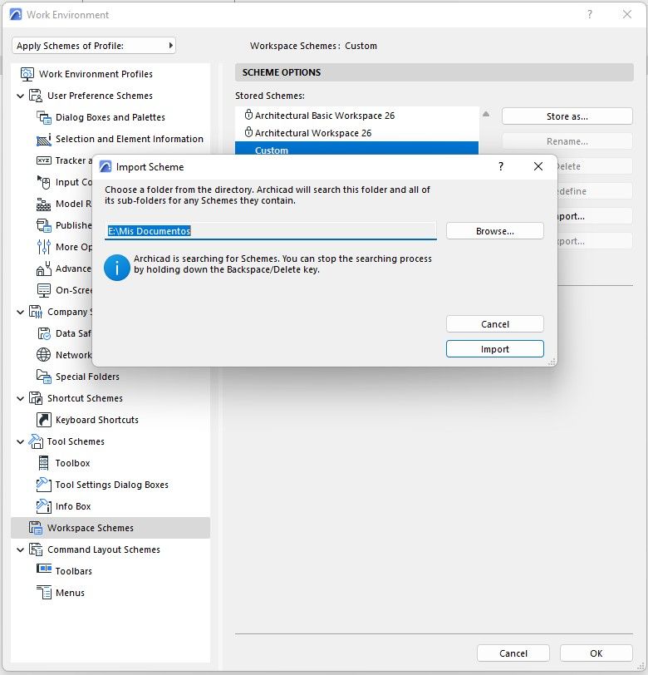This screenshot has width=648, height=675.
Task: Open Special Folders settings
Action: [x=87, y=377]
